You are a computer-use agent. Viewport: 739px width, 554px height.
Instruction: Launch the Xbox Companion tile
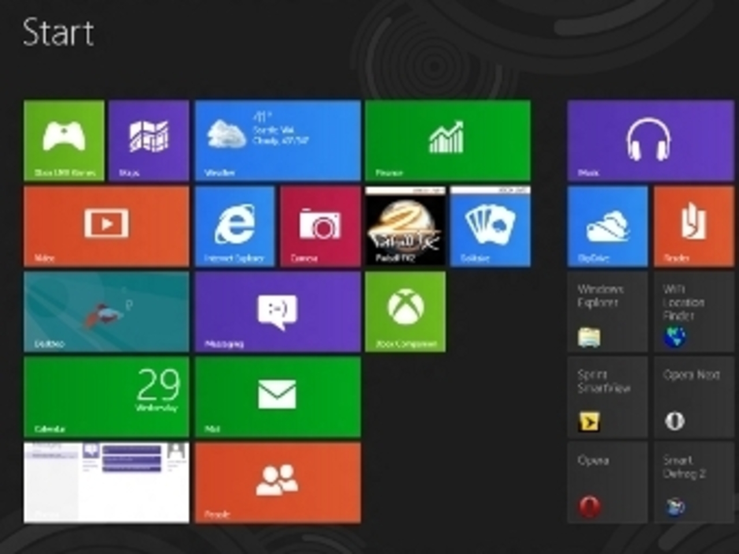click(405, 312)
